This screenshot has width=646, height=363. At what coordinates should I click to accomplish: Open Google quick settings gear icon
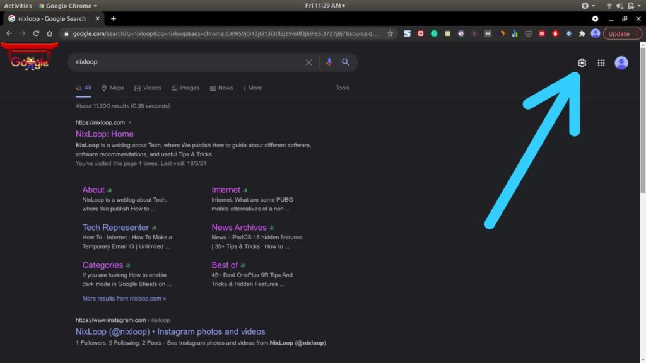coord(582,62)
